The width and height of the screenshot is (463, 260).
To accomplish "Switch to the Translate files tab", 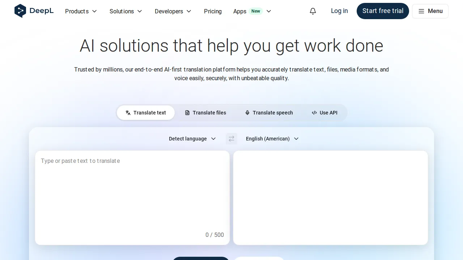I will 205,113.
